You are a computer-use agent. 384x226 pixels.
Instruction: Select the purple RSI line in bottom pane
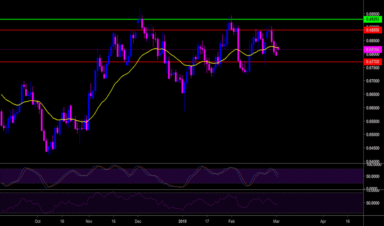click(140, 202)
